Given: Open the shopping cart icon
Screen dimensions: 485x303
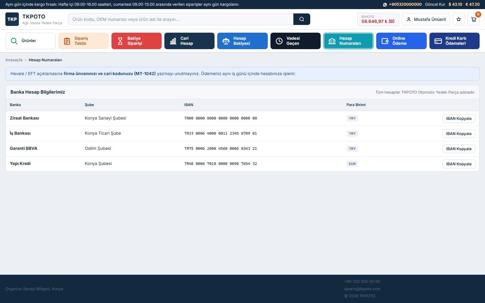Looking at the screenshot, I should pyautogui.click(x=474, y=19).
